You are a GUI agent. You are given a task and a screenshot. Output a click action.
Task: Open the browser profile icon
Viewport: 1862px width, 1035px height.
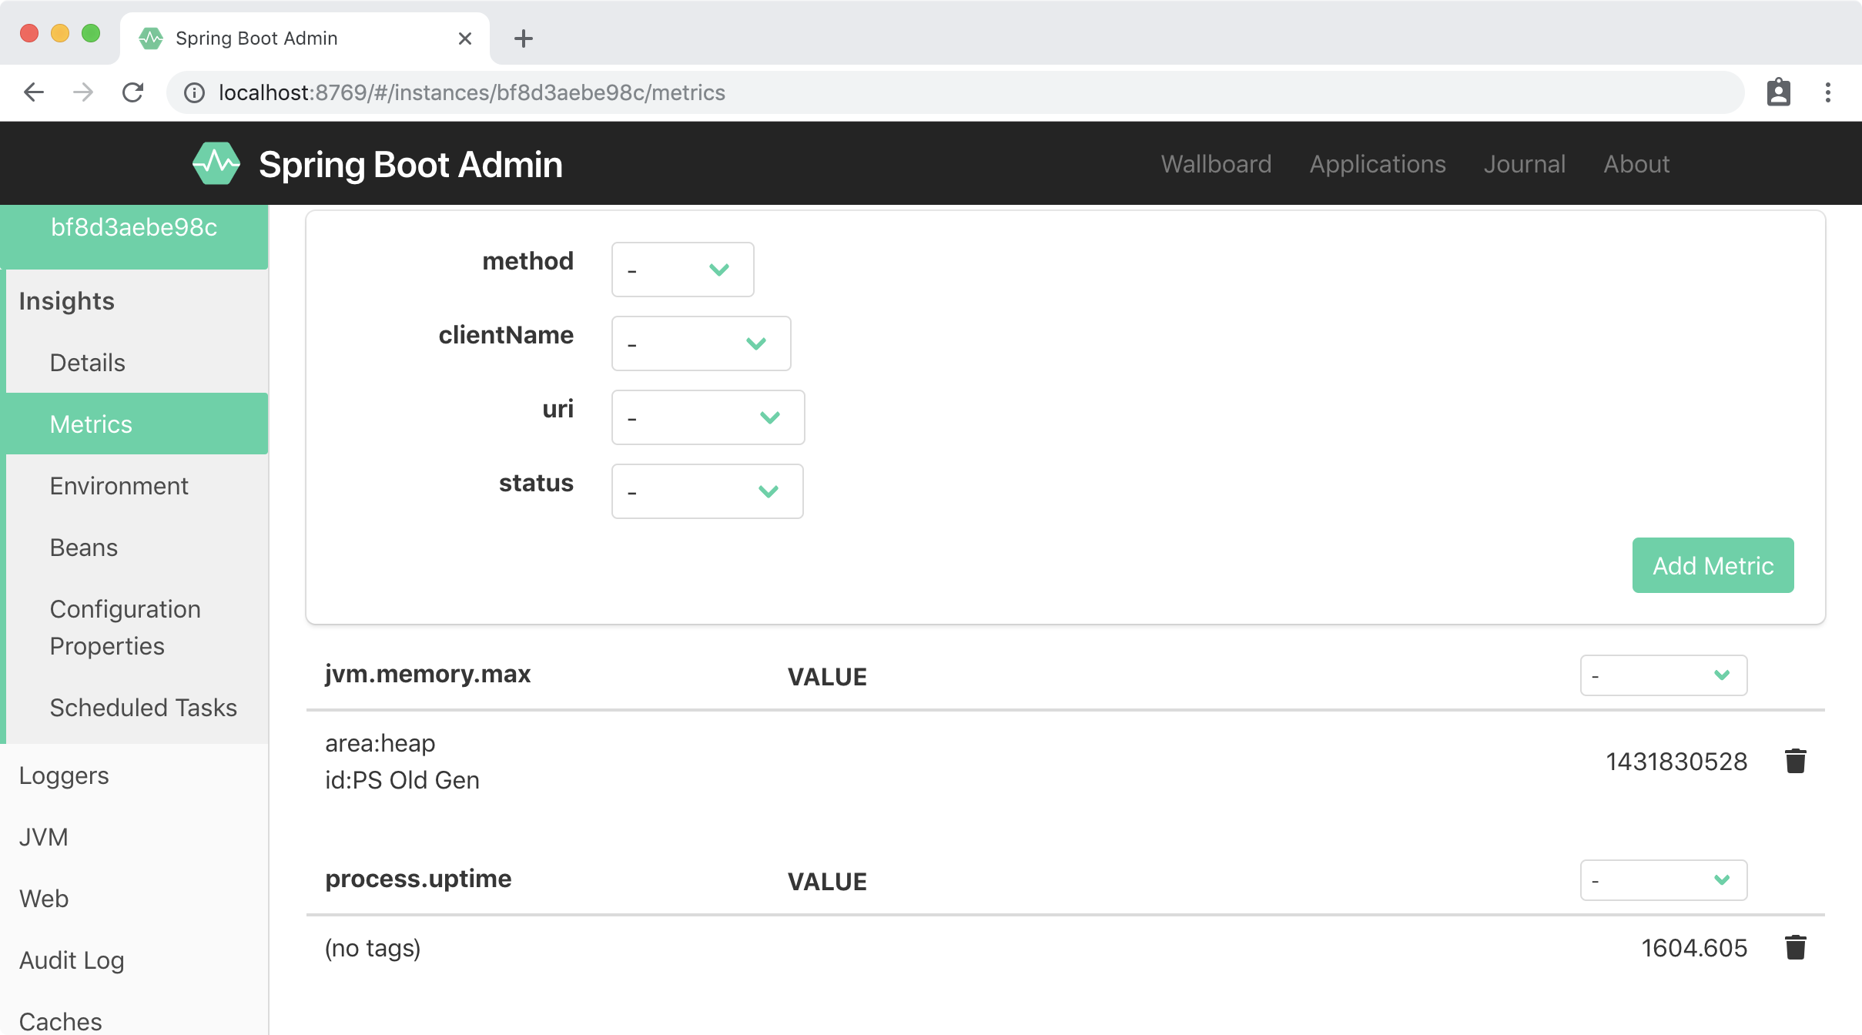point(1778,92)
